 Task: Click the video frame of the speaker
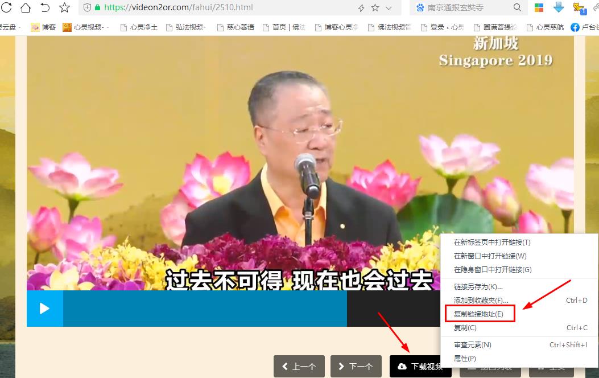tap(300, 163)
